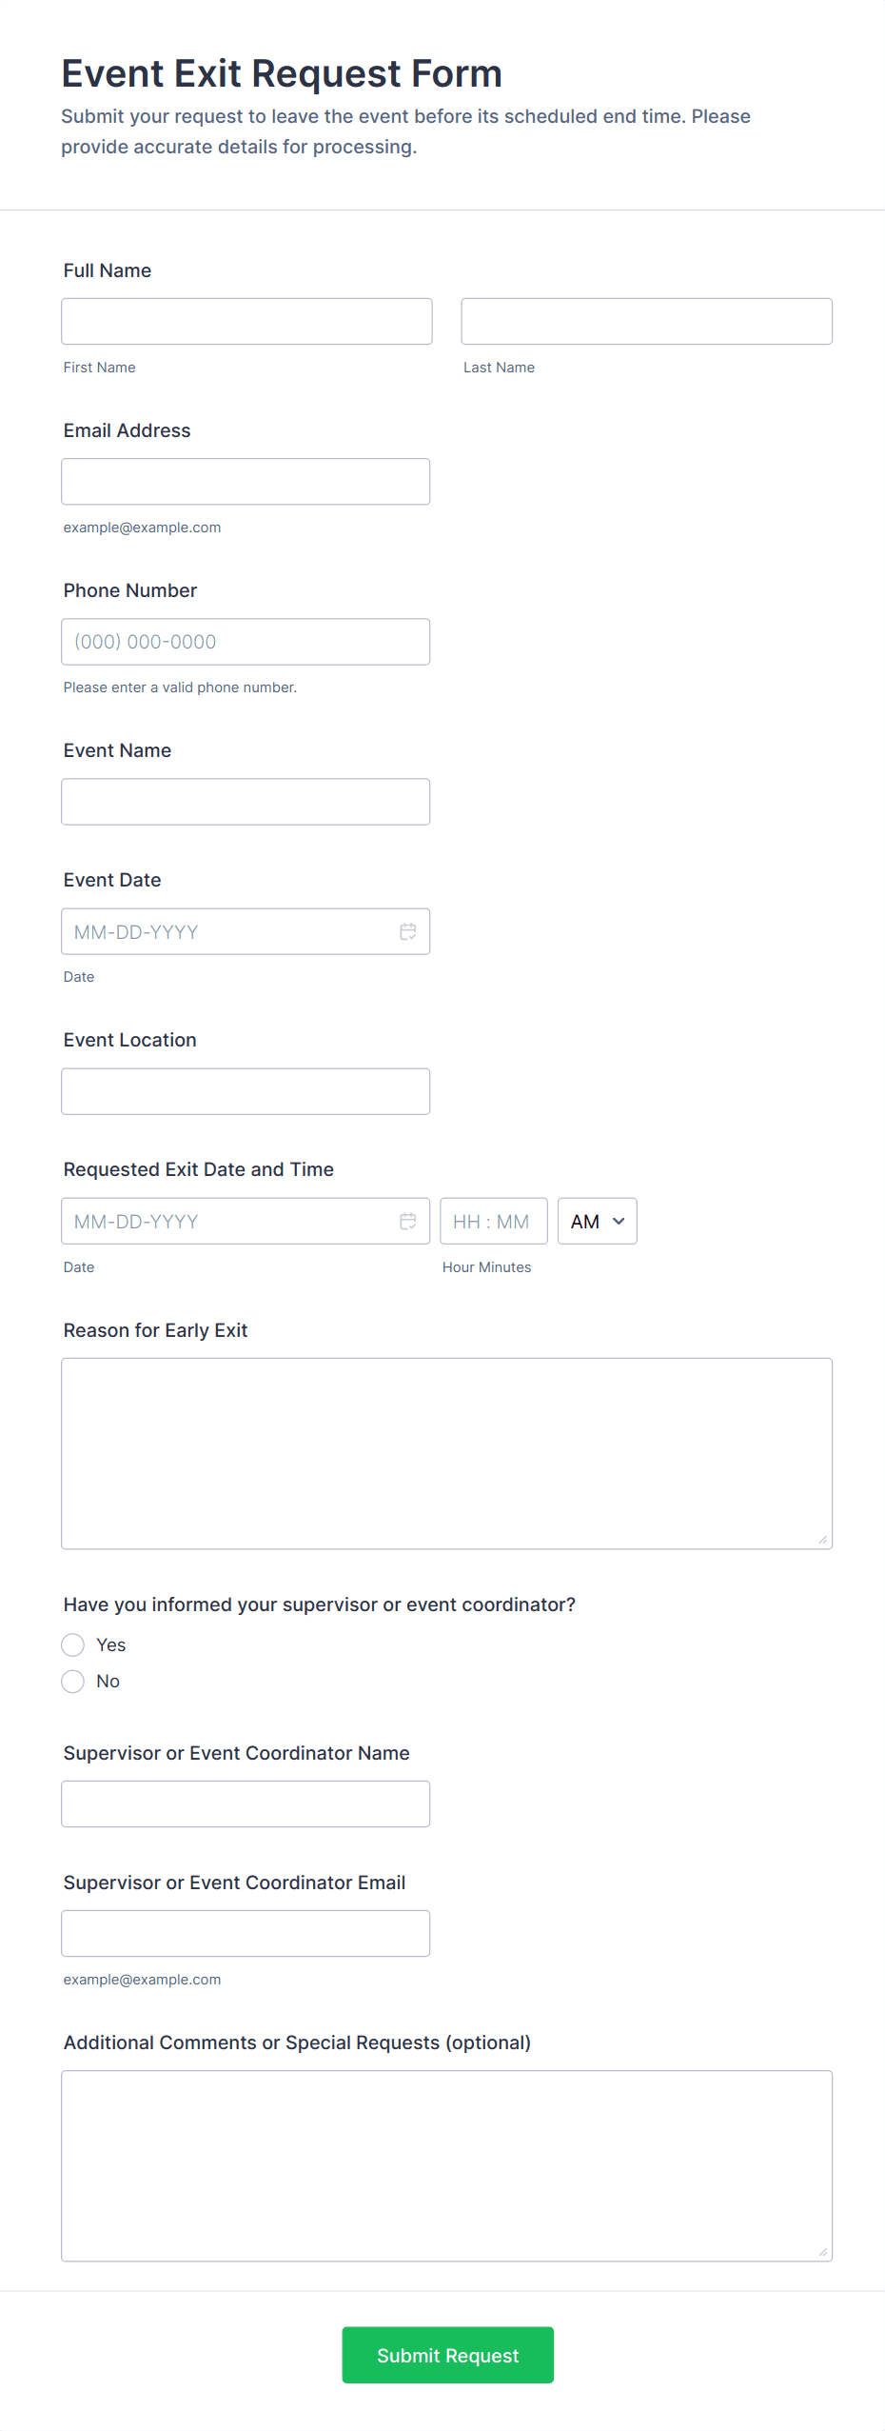Click the Event Date input field

[x=228, y=931]
